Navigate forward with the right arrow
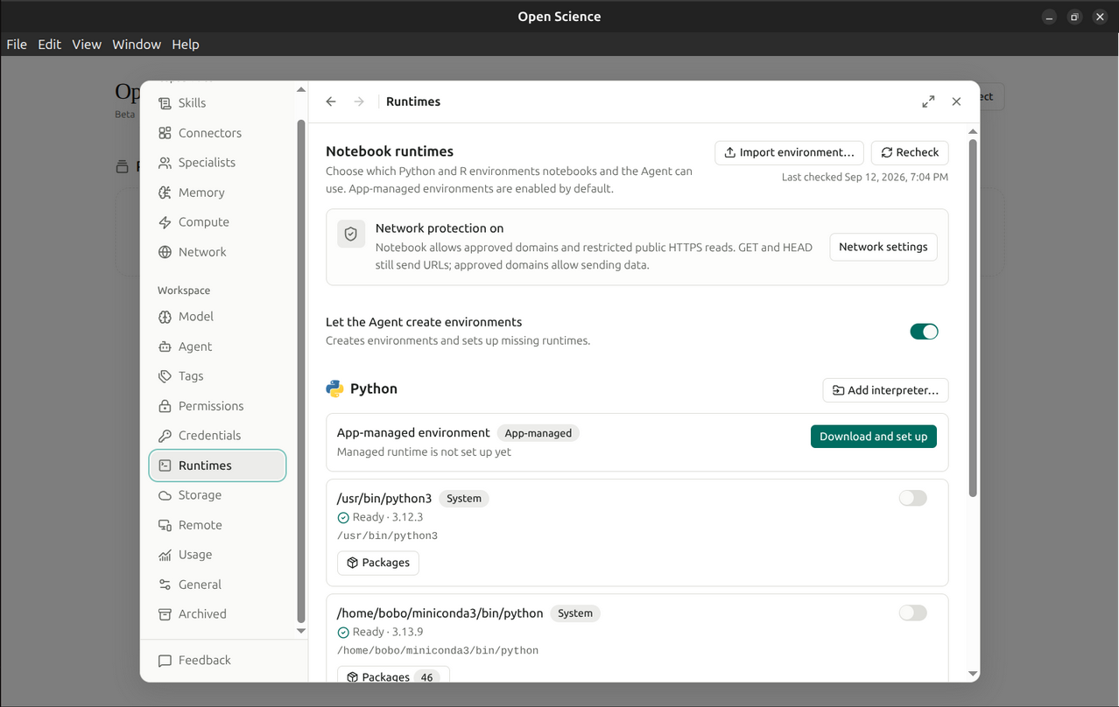The width and height of the screenshot is (1119, 707). [359, 101]
